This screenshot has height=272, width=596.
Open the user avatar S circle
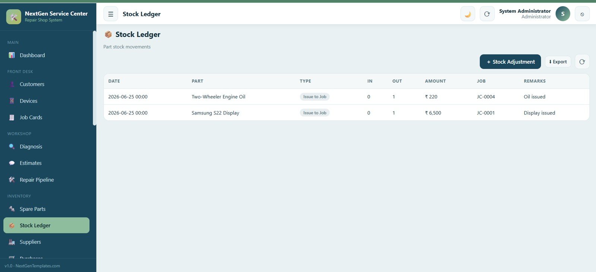click(563, 14)
